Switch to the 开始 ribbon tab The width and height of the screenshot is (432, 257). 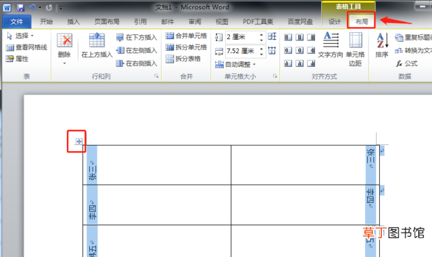(x=46, y=22)
